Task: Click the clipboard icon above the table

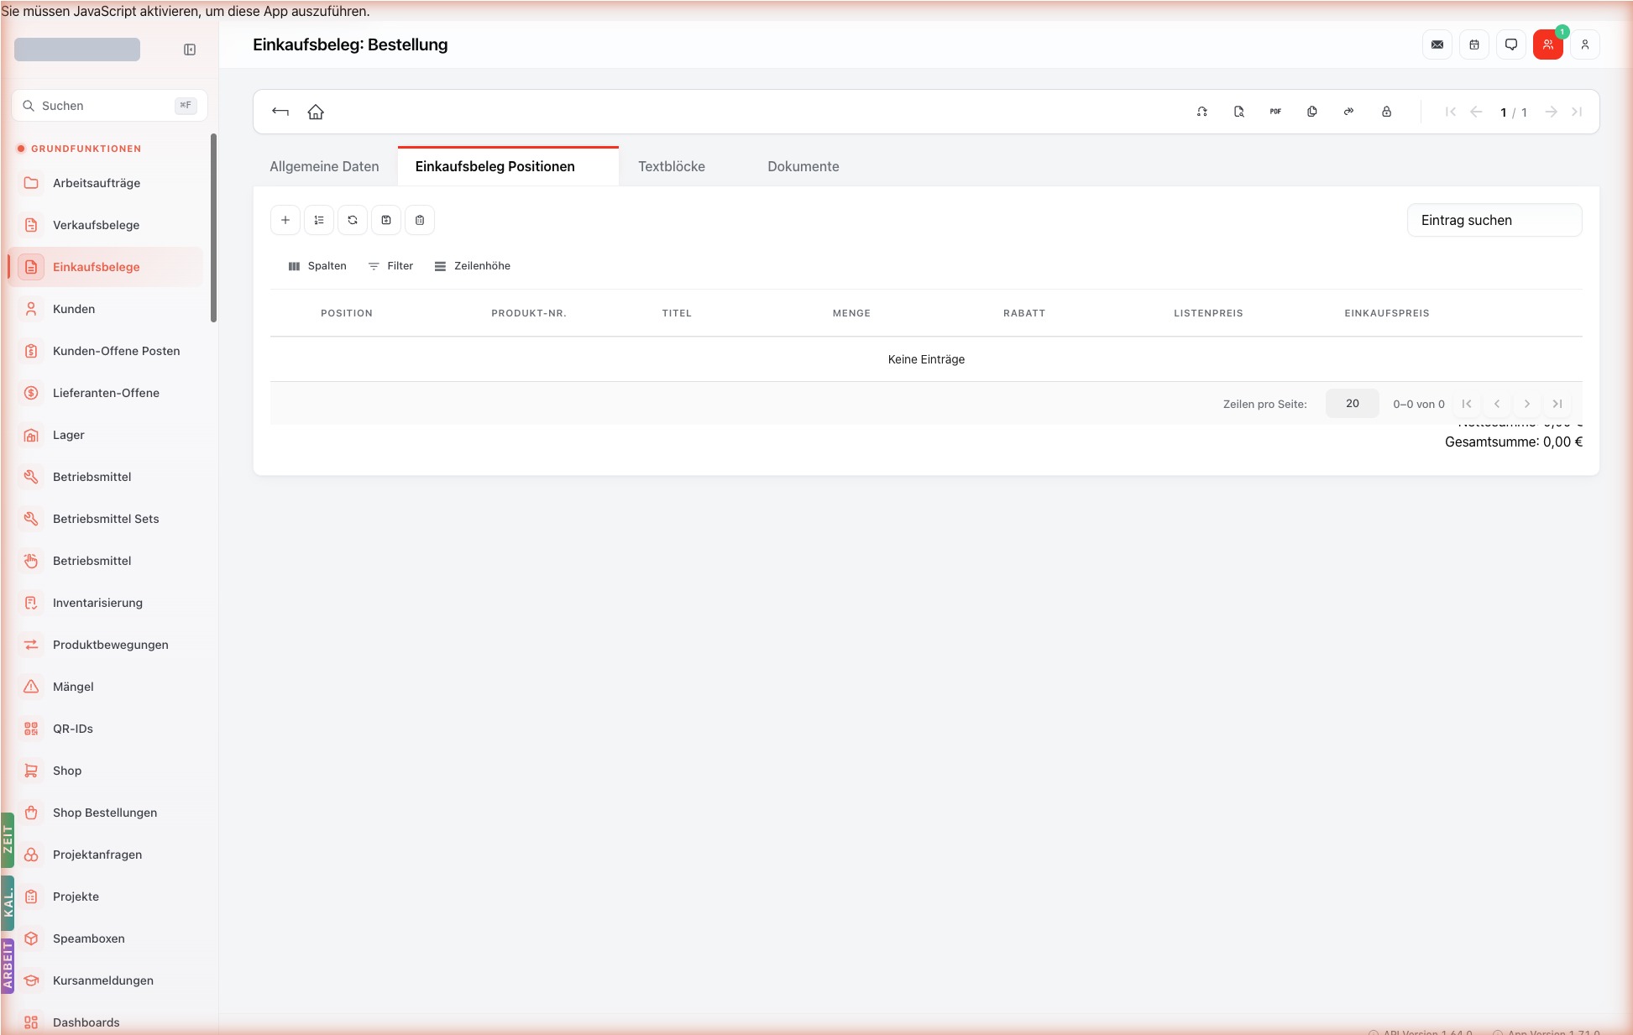Action: click(420, 220)
